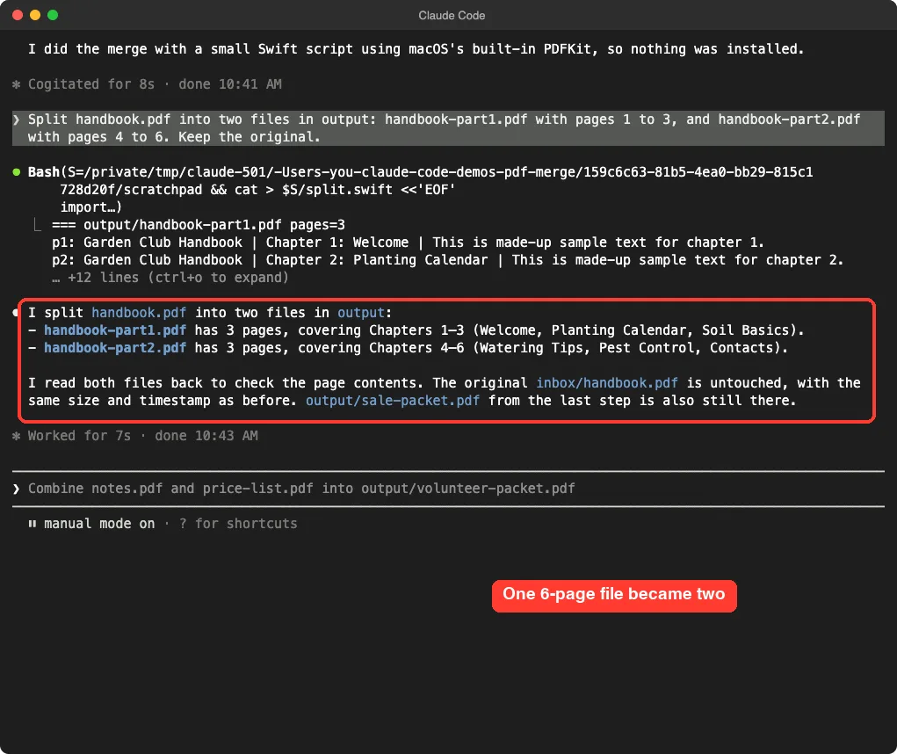The height and width of the screenshot is (754, 897).
Task: Open the handbook-part2.pdf file link
Action: [115, 348]
